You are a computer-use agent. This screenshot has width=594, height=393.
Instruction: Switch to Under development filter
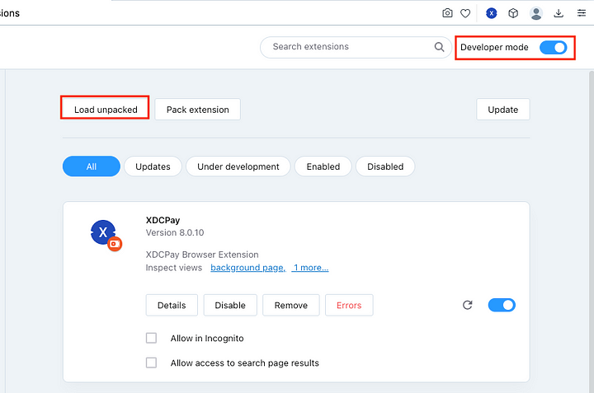(238, 166)
